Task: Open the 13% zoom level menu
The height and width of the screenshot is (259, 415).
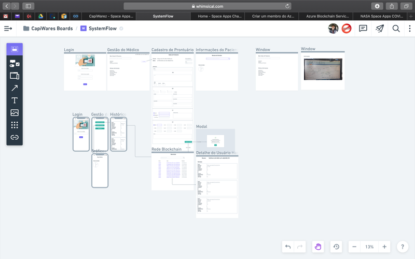Action: (x=369, y=247)
